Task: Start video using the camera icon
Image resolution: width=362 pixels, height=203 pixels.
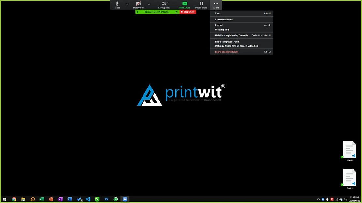Action: coord(138,5)
